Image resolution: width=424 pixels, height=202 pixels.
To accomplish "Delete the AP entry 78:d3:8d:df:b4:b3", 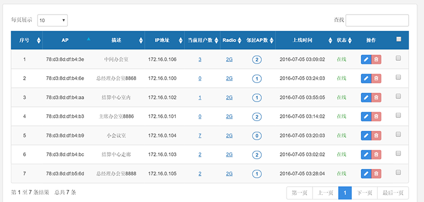I will 376,116.
